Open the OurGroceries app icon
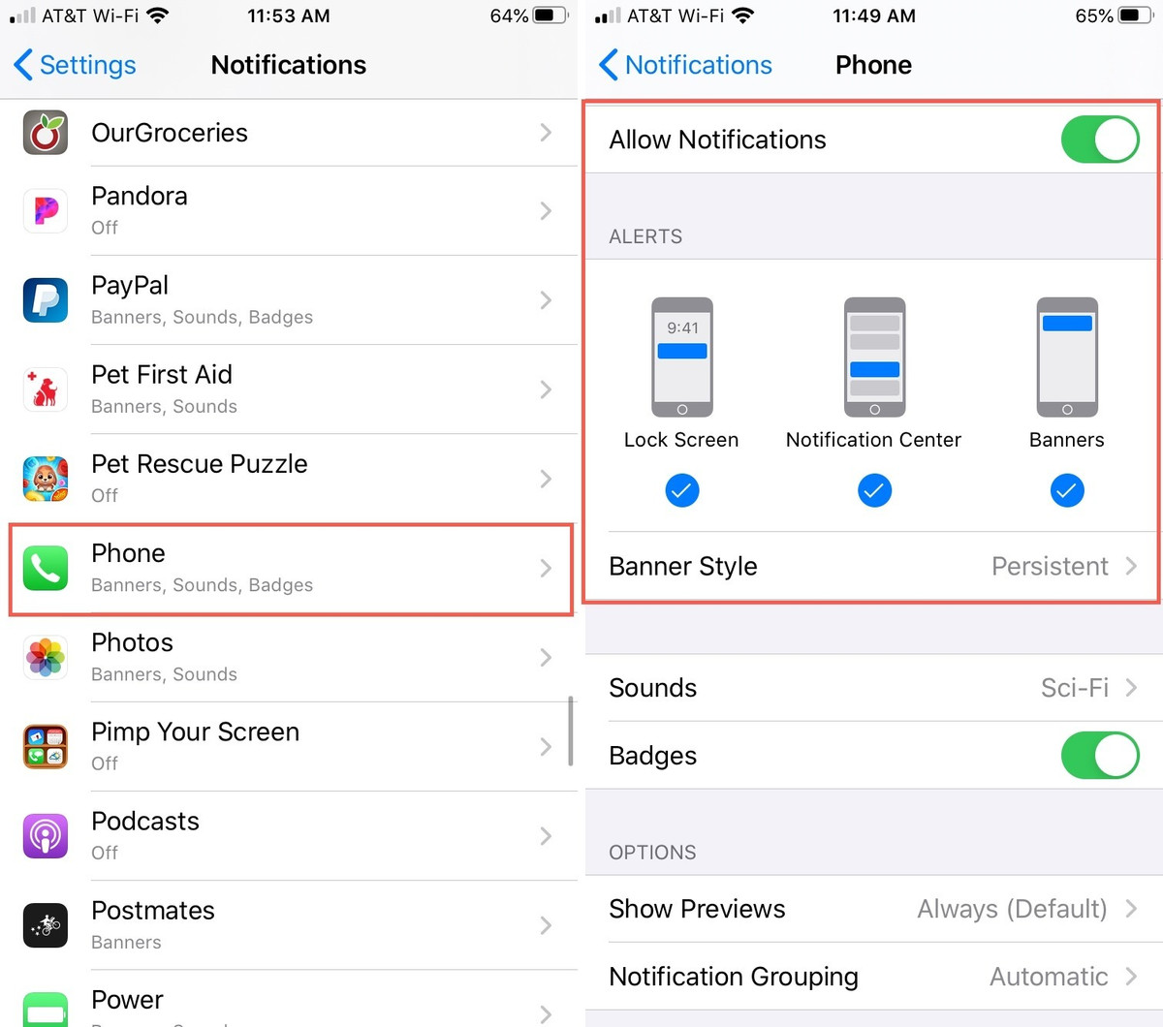 pos(46,133)
